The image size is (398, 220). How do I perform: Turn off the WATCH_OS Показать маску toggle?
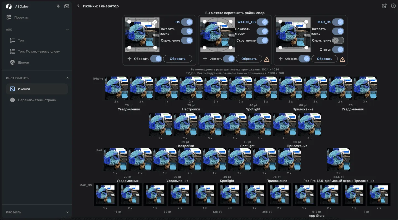[263, 31]
